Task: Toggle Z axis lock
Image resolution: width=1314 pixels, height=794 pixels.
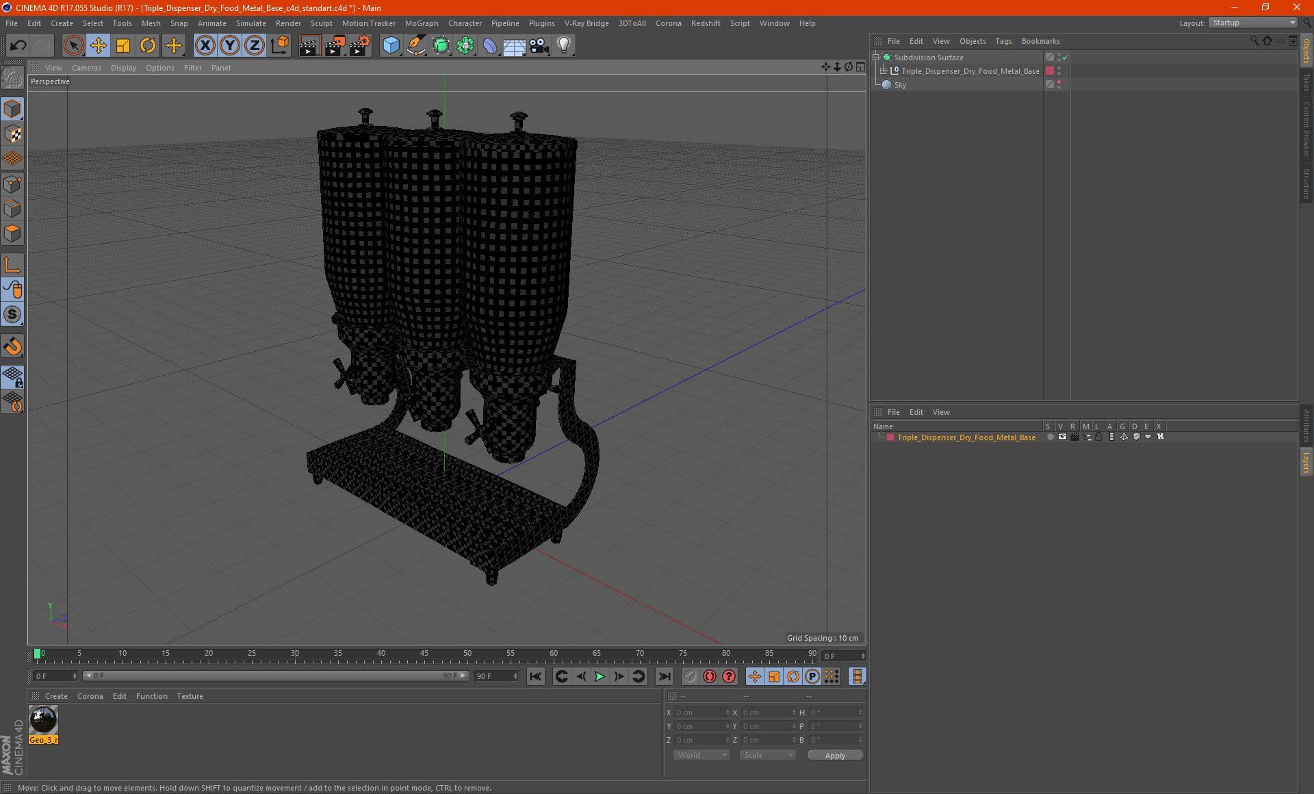Action: [x=255, y=46]
